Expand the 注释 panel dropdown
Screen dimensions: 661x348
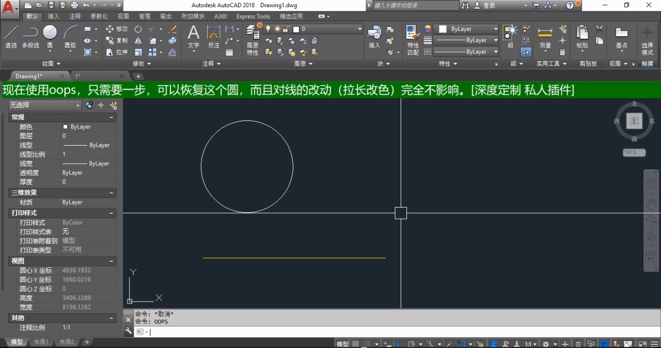pos(212,64)
